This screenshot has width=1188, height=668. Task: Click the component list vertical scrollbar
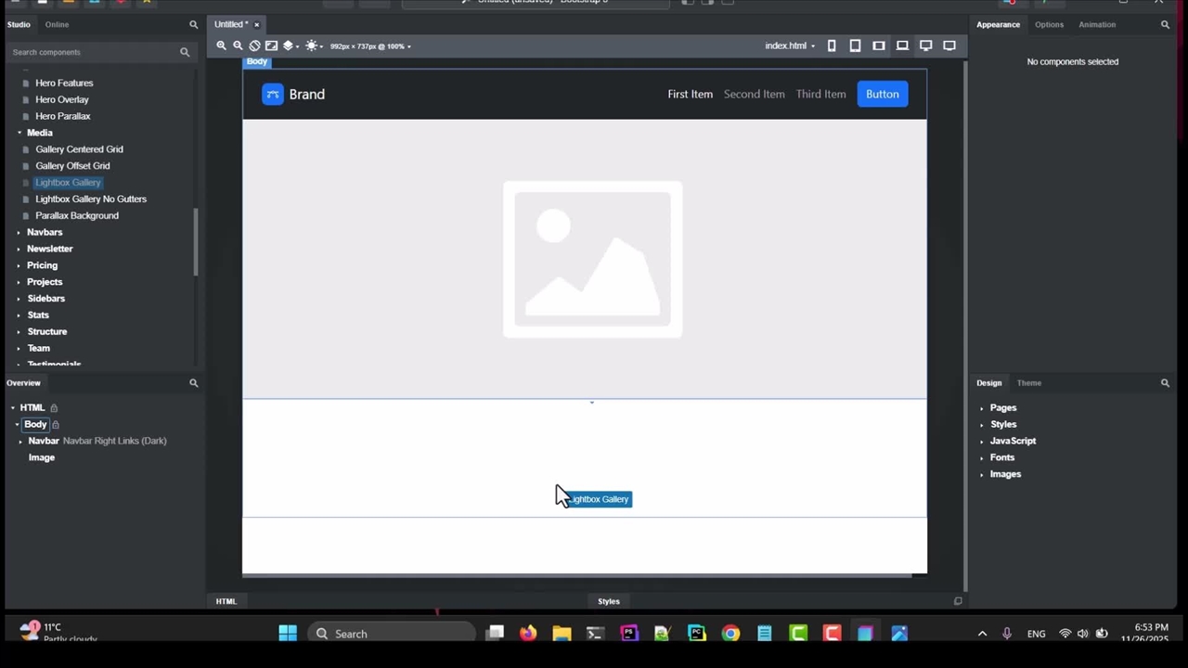click(x=195, y=241)
